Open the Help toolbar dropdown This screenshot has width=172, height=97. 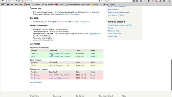(x=112, y=5)
